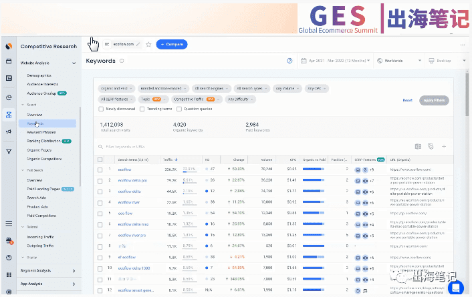Viewport: 472px width, 297px height.
Task: Click the third icon in left rail
Action: (9, 78)
